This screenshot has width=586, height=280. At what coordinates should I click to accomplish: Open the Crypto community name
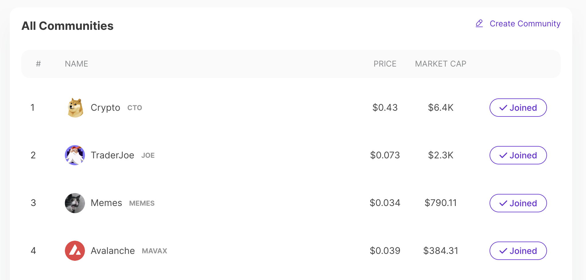pyautogui.click(x=105, y=108)
